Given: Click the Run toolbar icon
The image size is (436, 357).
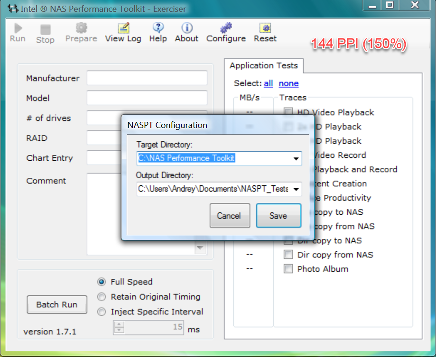Looking at the screenshot, I should click(18, 29).
